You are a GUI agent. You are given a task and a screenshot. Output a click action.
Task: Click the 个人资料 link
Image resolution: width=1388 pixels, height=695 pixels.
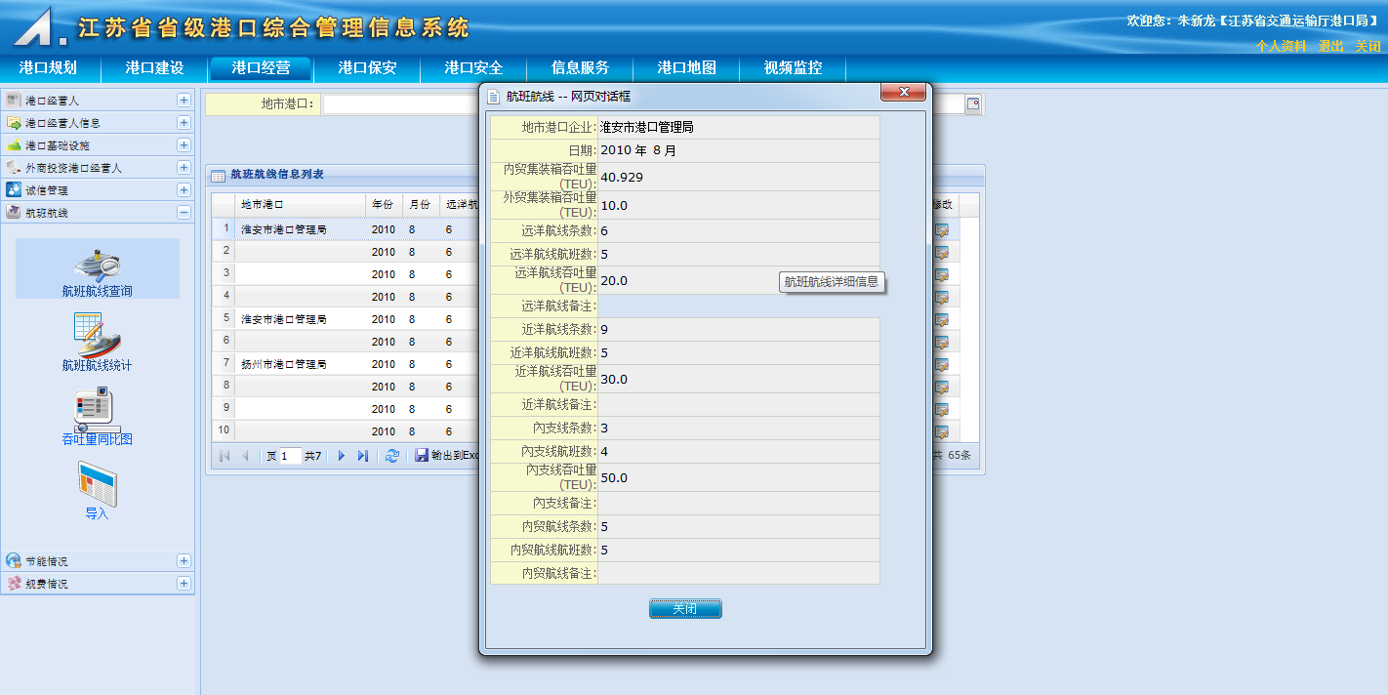(x=1281, y=46)
